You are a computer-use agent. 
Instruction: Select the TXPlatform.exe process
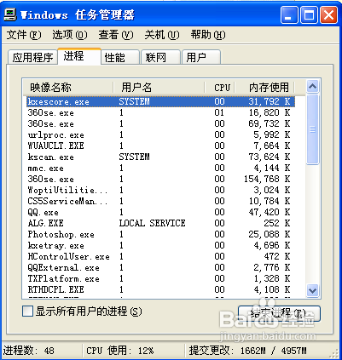click(160, 278)
